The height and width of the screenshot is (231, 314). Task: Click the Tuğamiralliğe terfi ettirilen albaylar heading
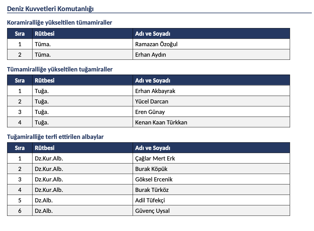55,137
